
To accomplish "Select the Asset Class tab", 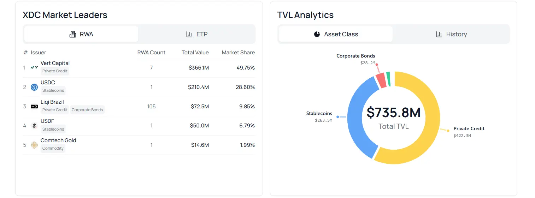I will point(336,34).
